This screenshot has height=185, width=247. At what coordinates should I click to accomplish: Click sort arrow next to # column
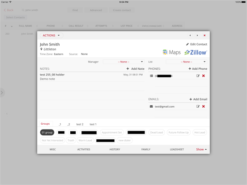tap(12, 26)
